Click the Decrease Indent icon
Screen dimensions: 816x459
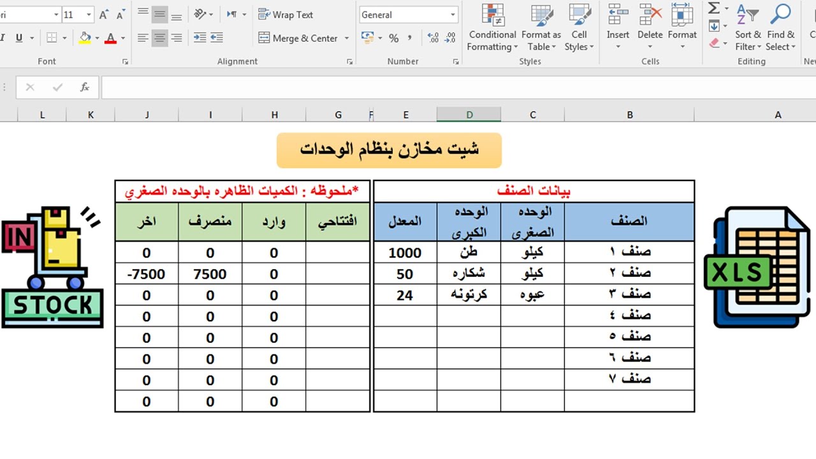tap(200, 38)
